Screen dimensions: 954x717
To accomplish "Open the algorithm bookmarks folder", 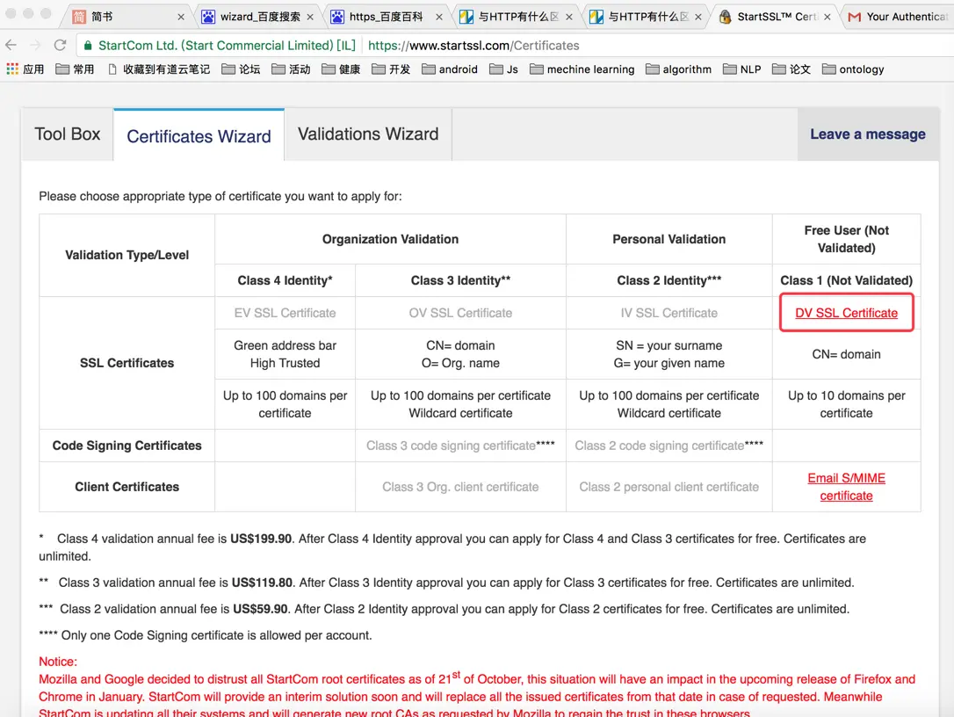I will pyautogui.click(x=678, y=69).
